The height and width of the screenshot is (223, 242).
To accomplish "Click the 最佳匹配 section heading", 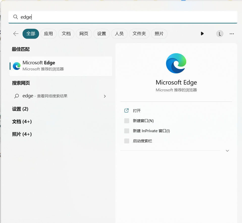I will [x=21, y=49].
